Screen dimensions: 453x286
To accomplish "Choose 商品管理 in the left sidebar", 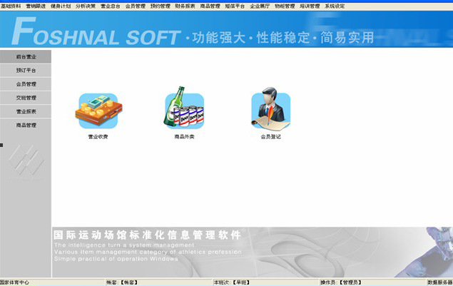I will pos(26,125).
